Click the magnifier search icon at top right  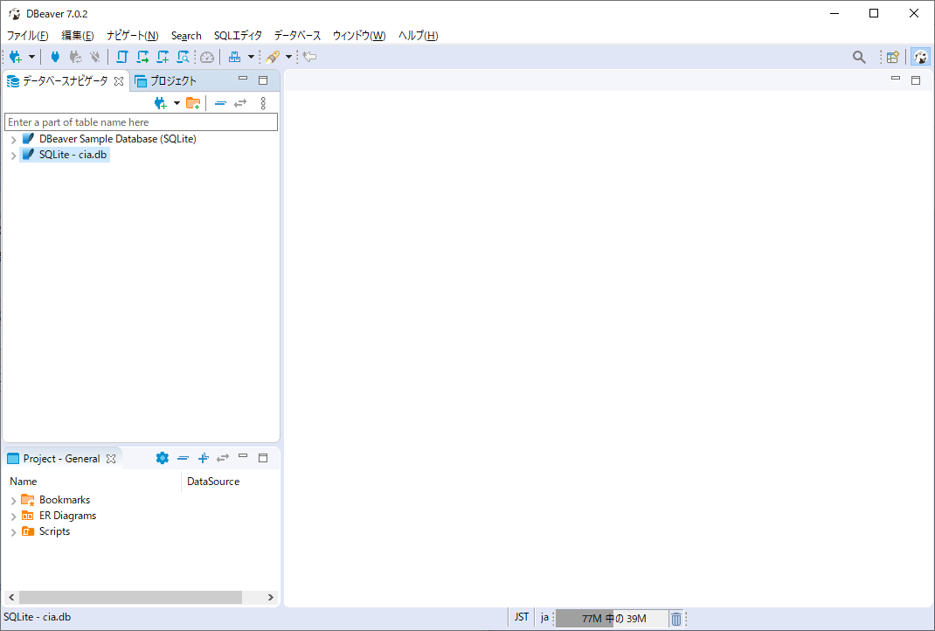coord(859,57)
